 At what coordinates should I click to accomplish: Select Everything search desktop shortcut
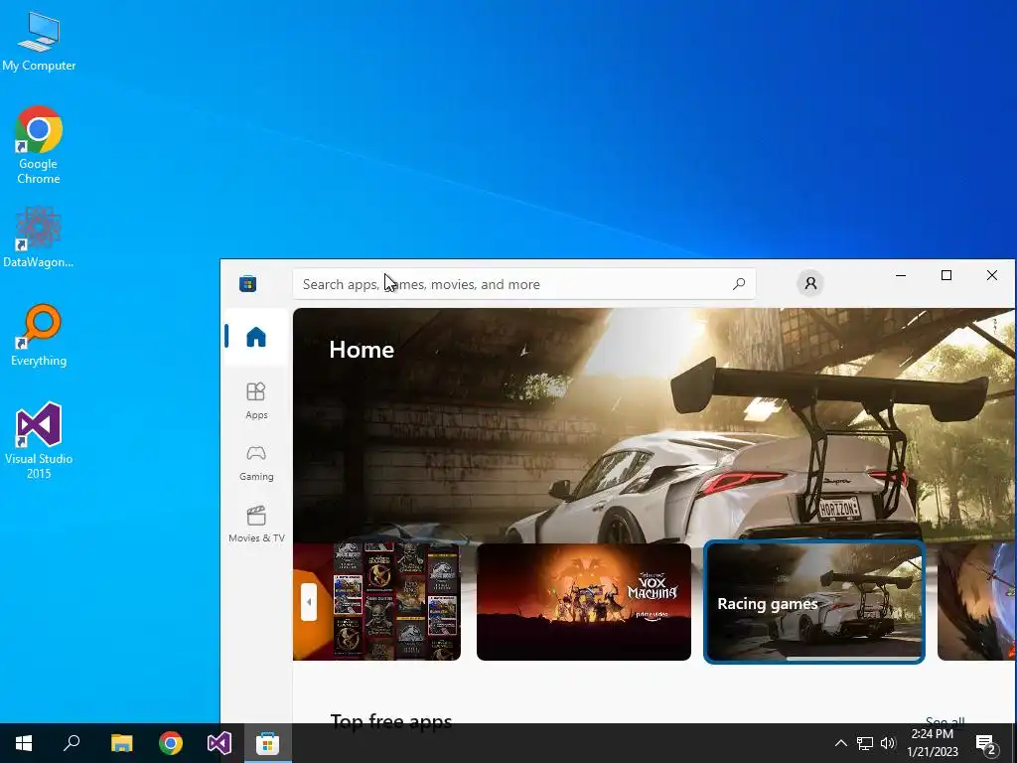(39, 336)
